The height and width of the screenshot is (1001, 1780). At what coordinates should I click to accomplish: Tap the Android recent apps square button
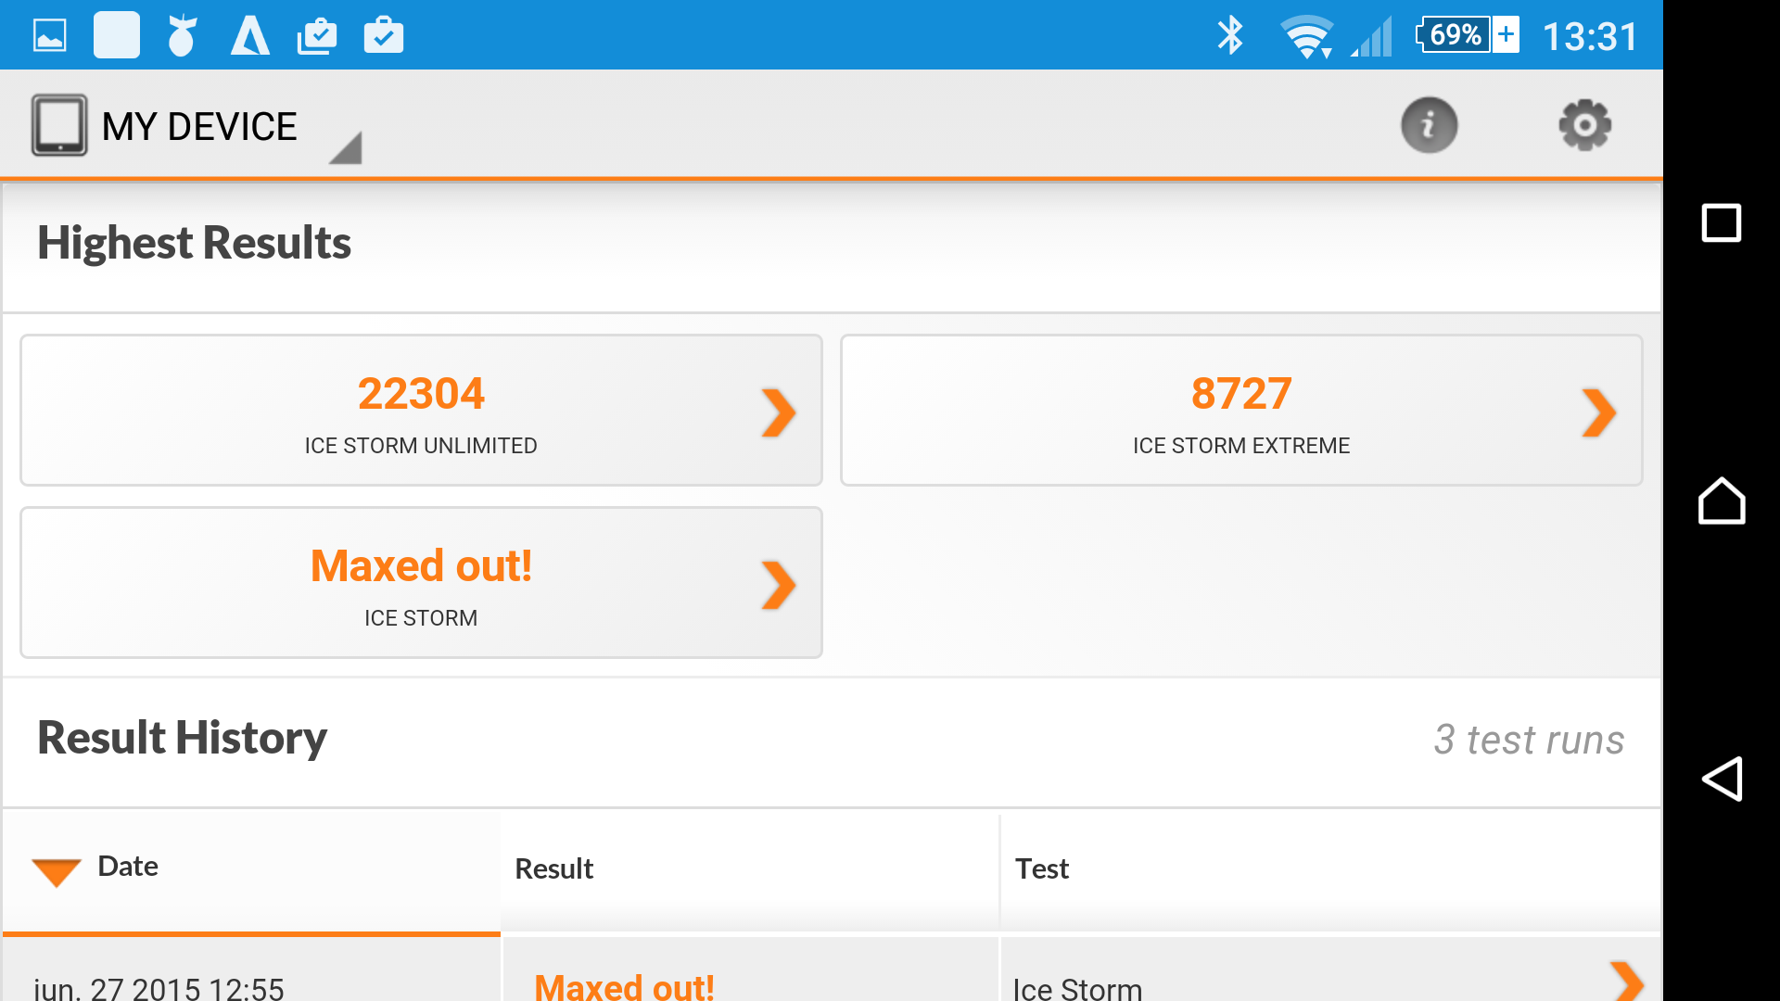(x=1722, y=222)
